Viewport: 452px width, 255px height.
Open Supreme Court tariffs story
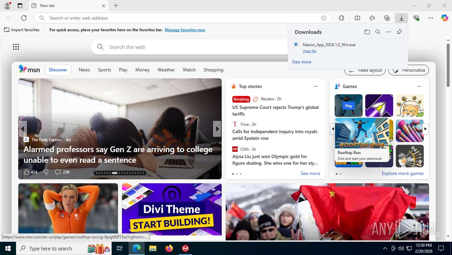[x=276, y=111]
